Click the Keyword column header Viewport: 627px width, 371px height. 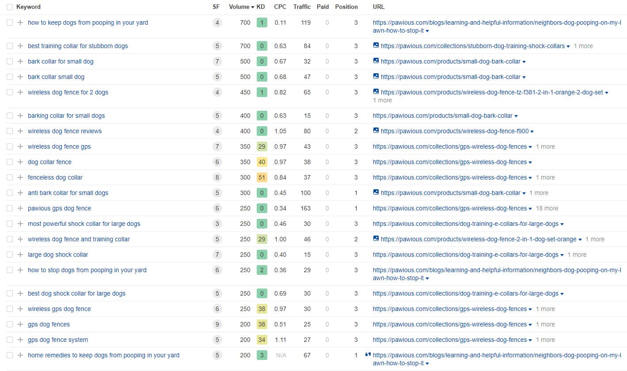pyautogui.click(x=28, y=7)
